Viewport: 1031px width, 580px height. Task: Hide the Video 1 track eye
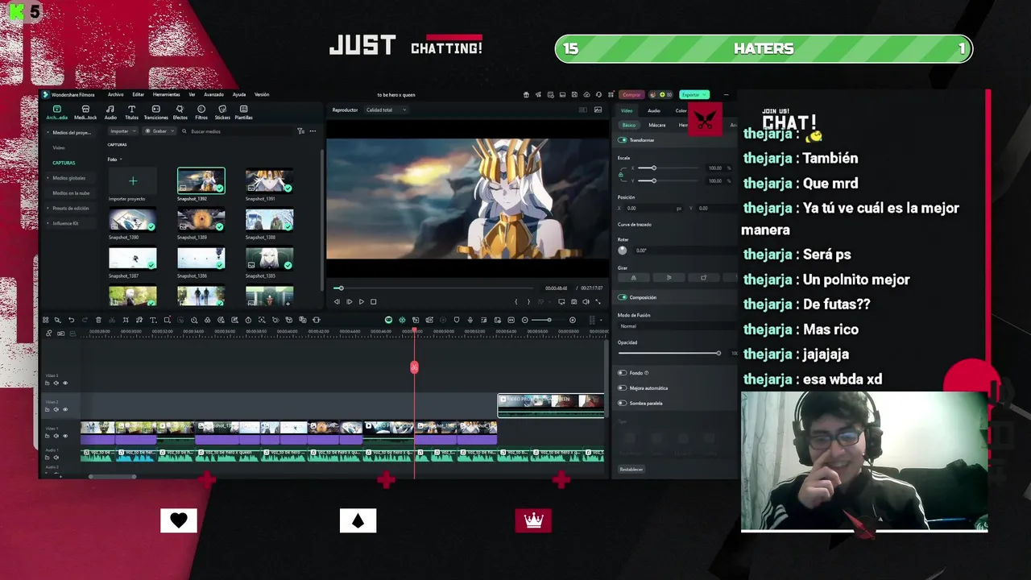pos(65,436)
